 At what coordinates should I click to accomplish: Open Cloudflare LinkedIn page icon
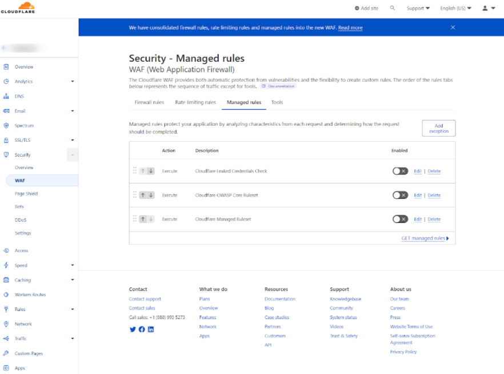pyautogui.click(x=151, y=329)
